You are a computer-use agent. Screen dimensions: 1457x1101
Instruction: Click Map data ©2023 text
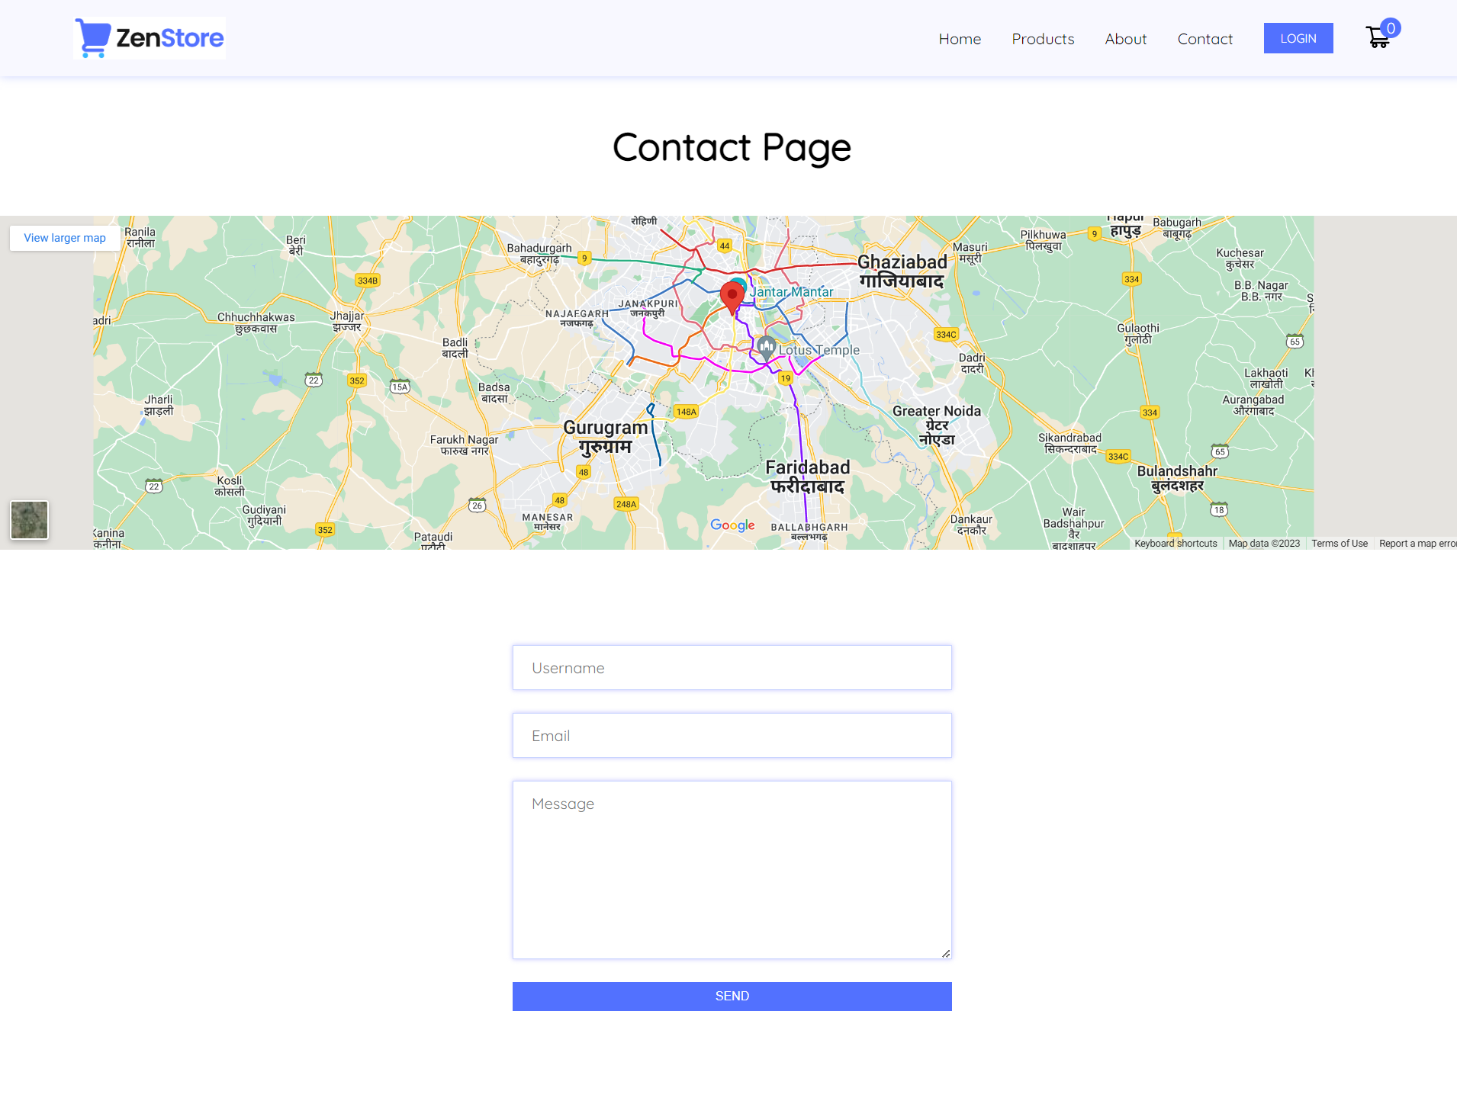coord(1264,544)
